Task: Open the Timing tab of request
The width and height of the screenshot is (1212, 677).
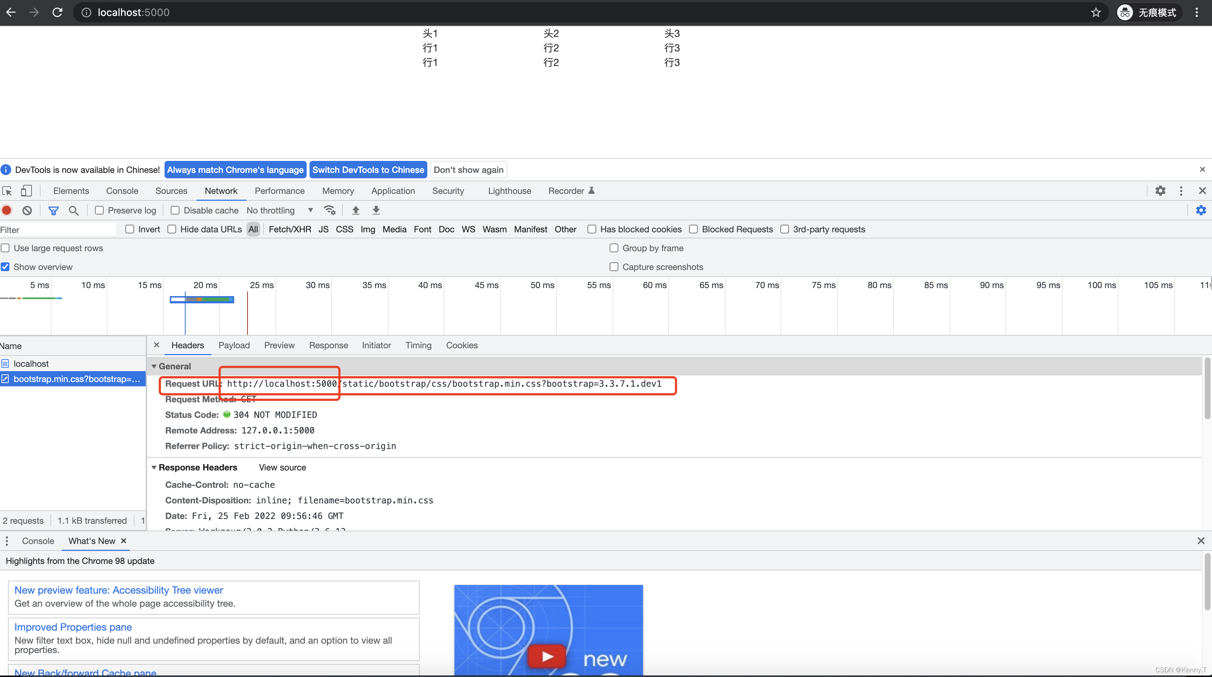Action: pyautogui.click(x=418, y=345)
